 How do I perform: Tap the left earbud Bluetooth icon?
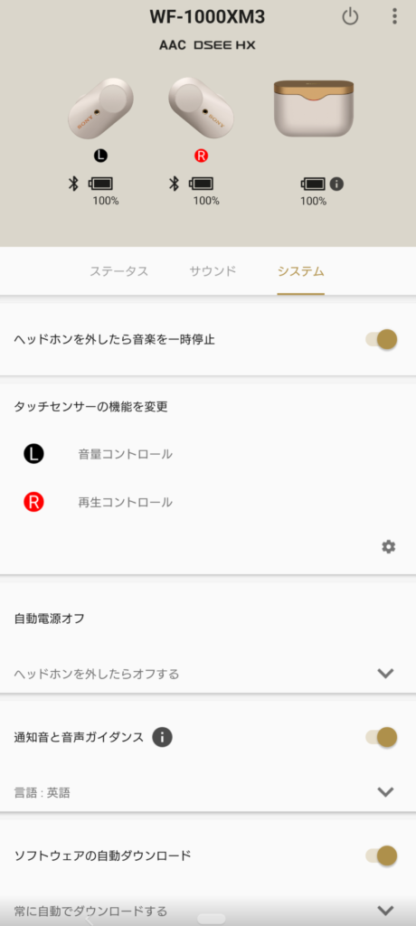tap(73, 184)
